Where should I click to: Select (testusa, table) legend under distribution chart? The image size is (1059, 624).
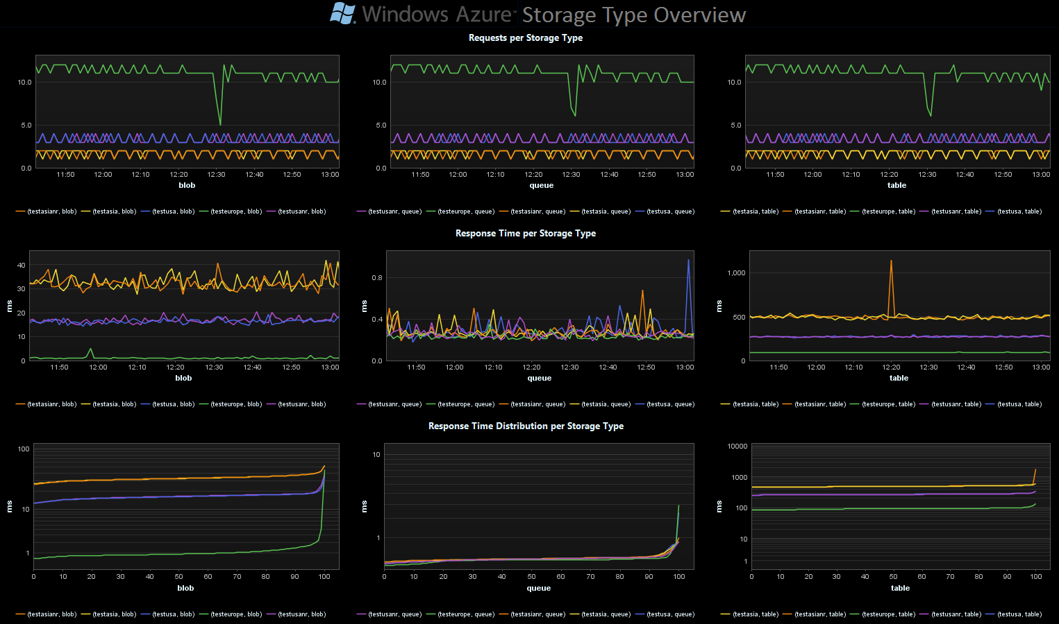(1014, 614)
